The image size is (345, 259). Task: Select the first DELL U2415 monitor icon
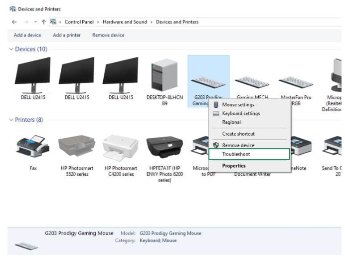[x=33, y=75]
